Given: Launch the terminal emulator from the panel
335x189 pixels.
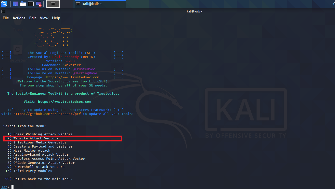Looking at the screenshot, I should coord(31,4).
